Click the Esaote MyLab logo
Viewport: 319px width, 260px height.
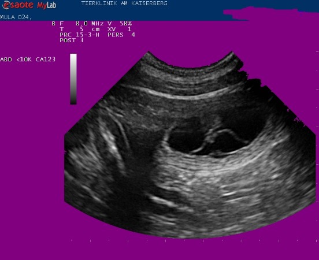pyautogui.click(x=29, y=5)
